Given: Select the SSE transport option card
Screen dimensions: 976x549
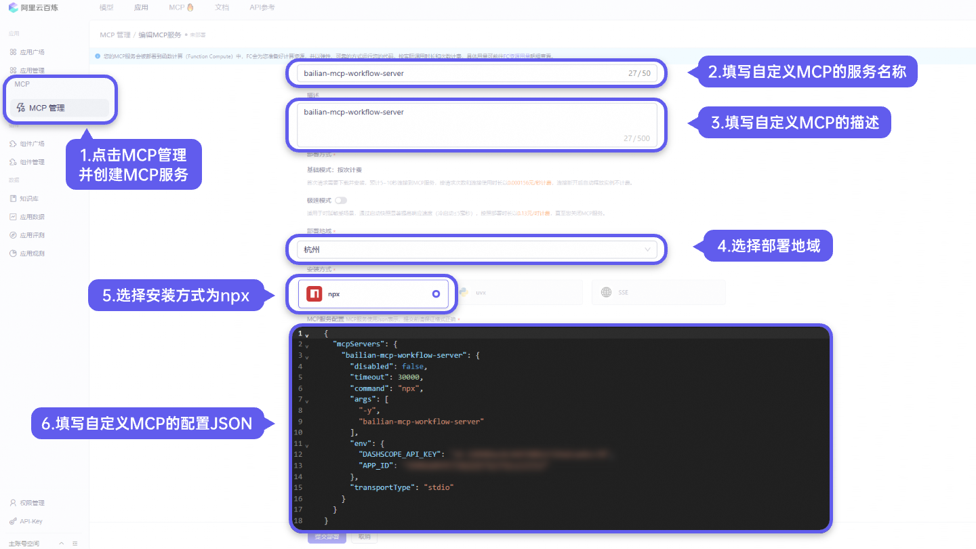Looking at the screenshot, I should (658, 292).
